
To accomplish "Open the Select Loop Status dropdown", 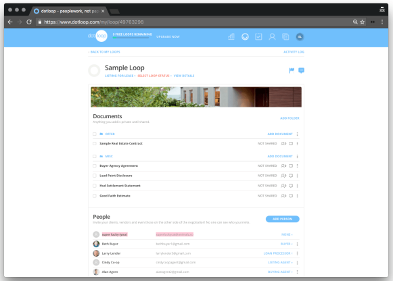I will click(x=154, y=76).
